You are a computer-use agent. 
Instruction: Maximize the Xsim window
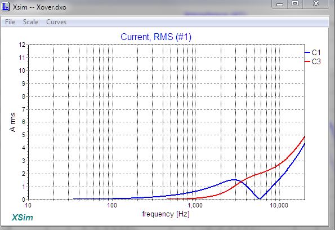(x=295, y=3)
